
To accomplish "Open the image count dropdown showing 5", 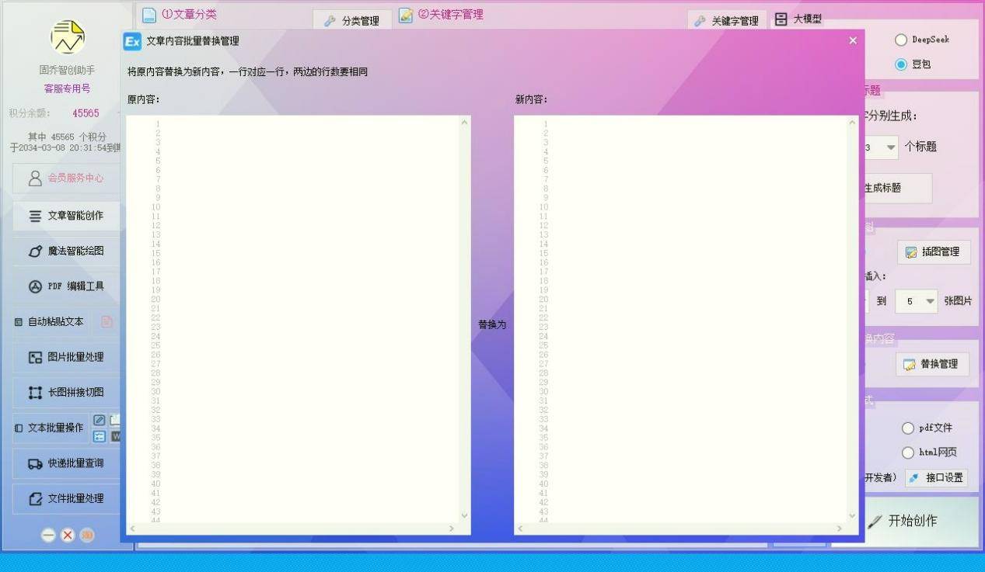I will (x=930, y=301).
